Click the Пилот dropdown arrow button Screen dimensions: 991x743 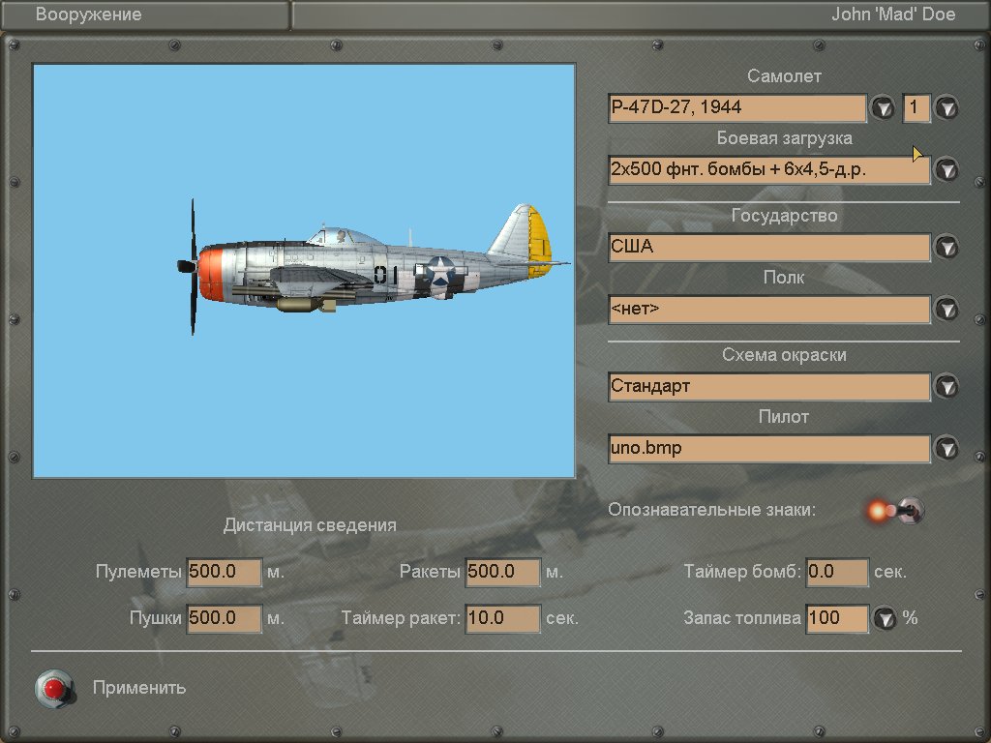coord(946,448)
